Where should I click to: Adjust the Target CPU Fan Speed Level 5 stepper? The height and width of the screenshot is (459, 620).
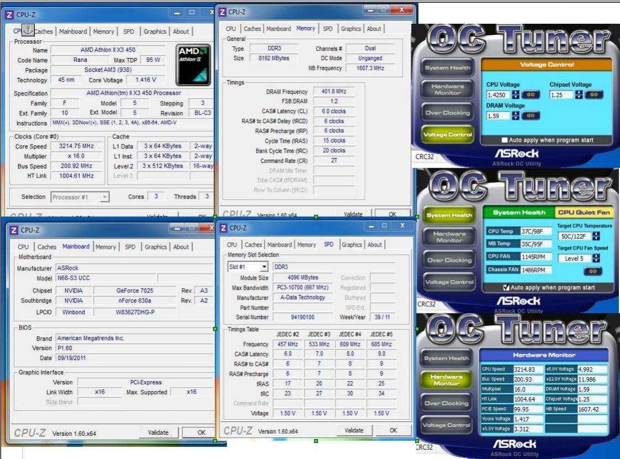[596, 258]
